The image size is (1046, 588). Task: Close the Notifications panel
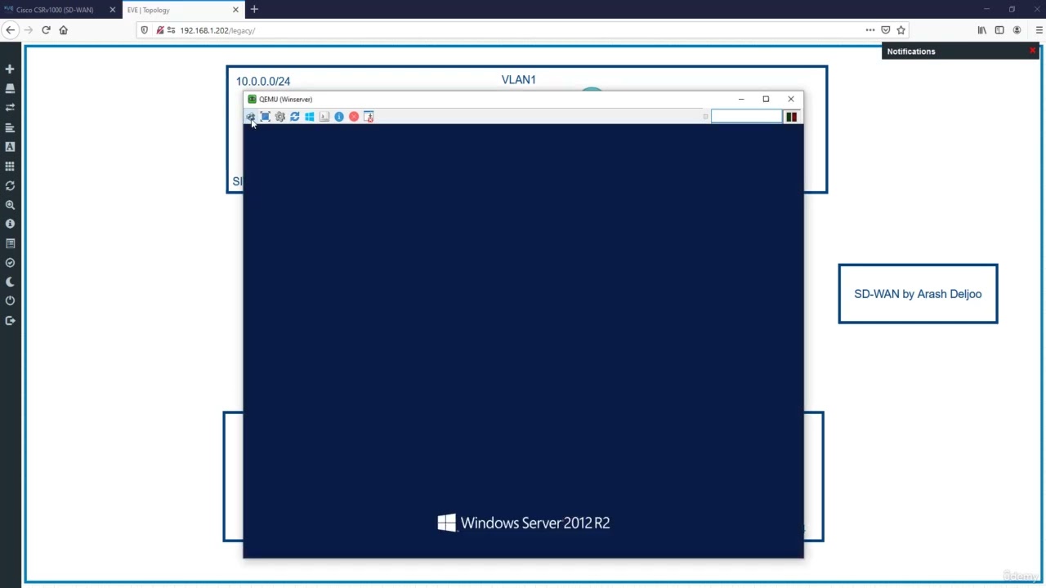1033,51
